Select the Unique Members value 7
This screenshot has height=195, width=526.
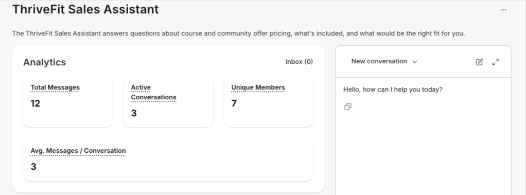[234, 103]
